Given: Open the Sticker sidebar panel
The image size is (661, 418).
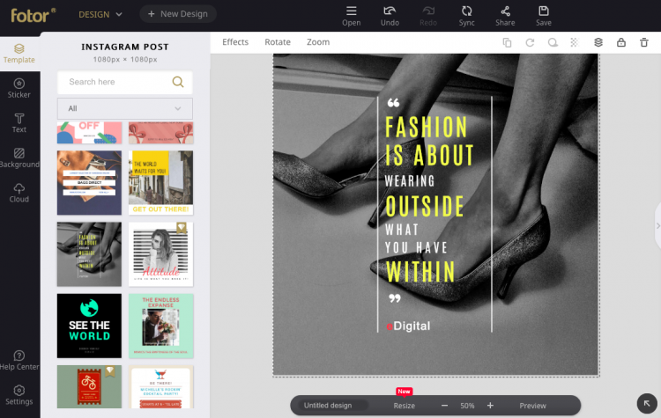Looking at the screenshot, I should pyautogui.click(x=19, y=88).
